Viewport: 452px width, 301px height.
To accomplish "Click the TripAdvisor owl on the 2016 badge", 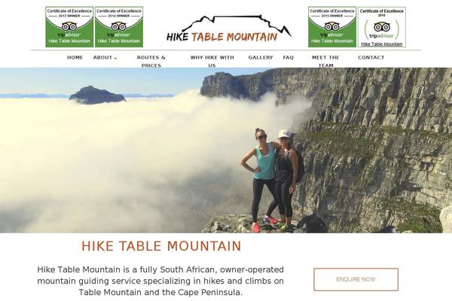I will tap(382, 27).
